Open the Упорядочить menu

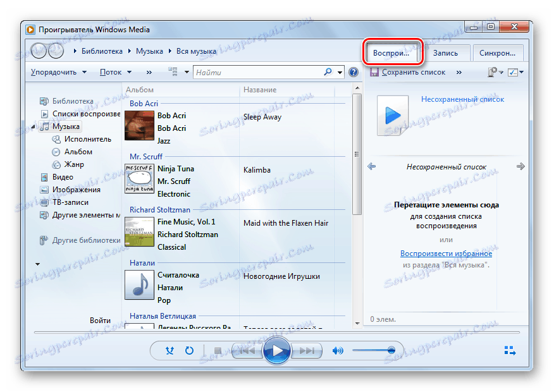click(x=59, y=72)
